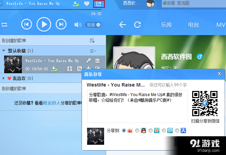Image resolution: width=226 pixels, height=155 pixels.
Task: Open the 默认收藏 list menu dropdown
Action: (93, 51)
